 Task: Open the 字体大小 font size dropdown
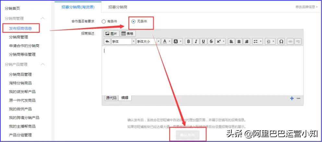tap(148, 41)
